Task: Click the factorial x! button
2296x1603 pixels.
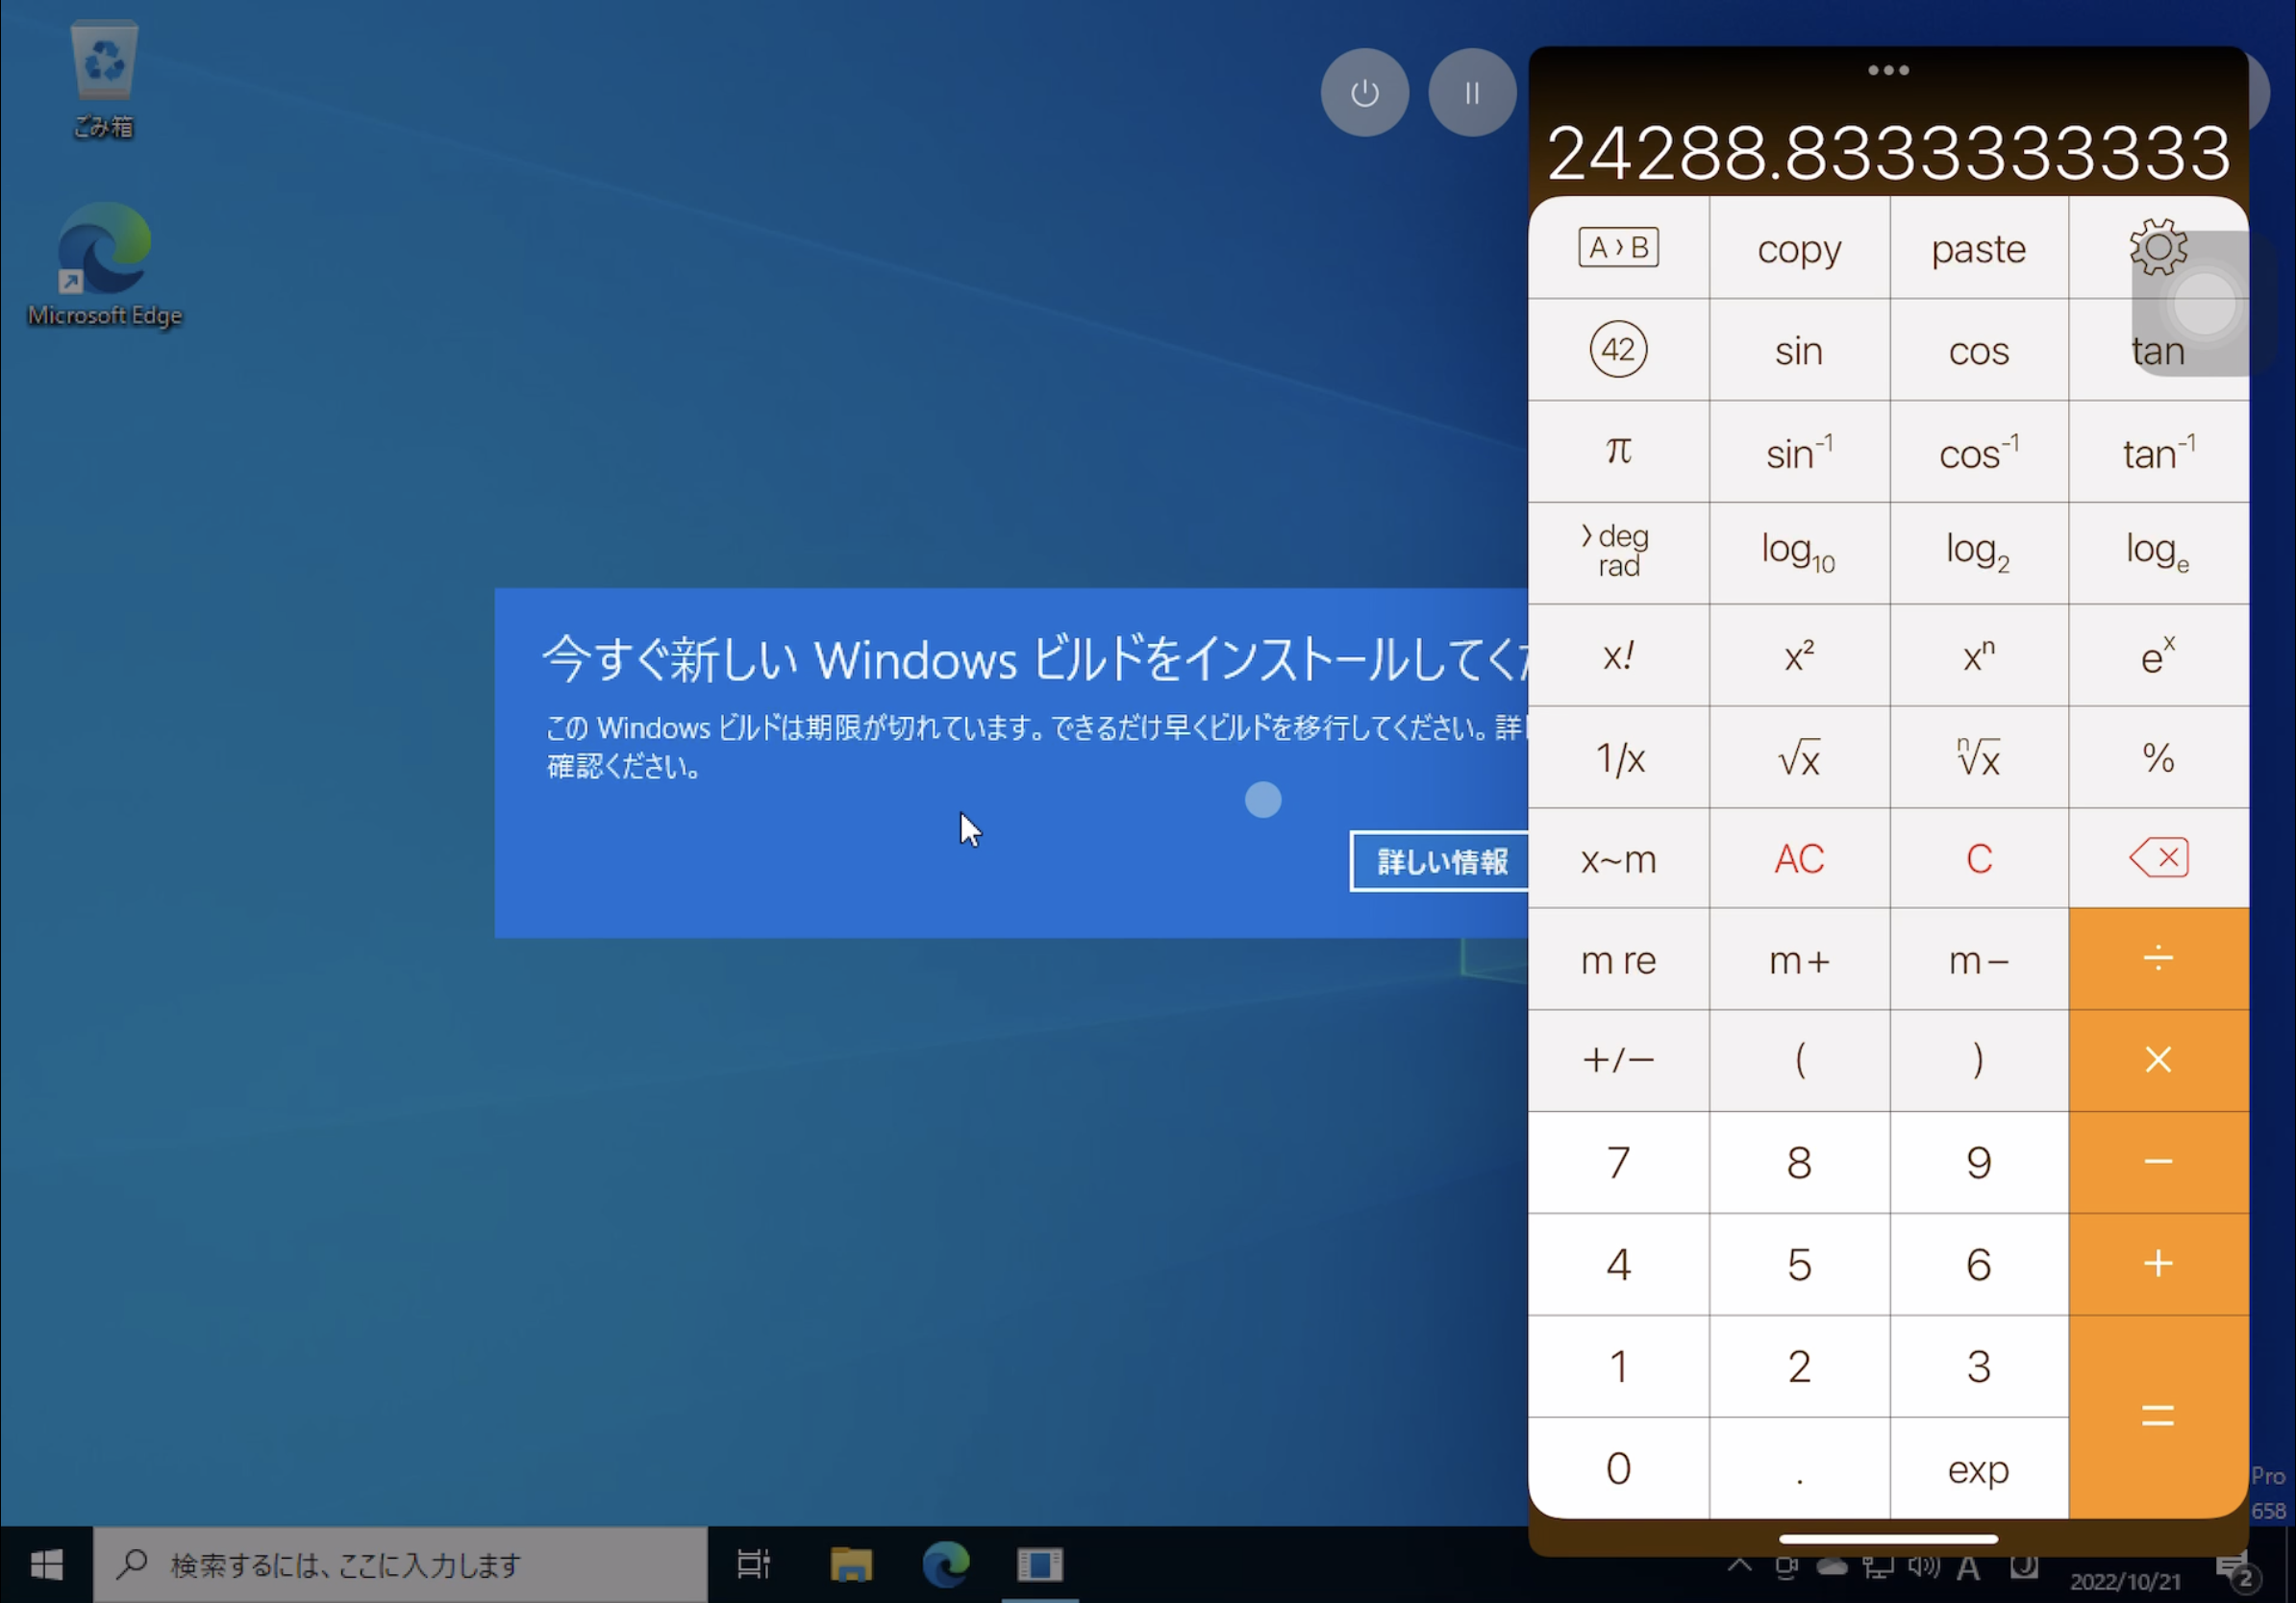Action: coord(1618,654)
